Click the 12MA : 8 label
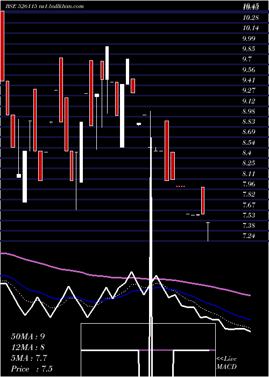 click(x=28, y=347)
